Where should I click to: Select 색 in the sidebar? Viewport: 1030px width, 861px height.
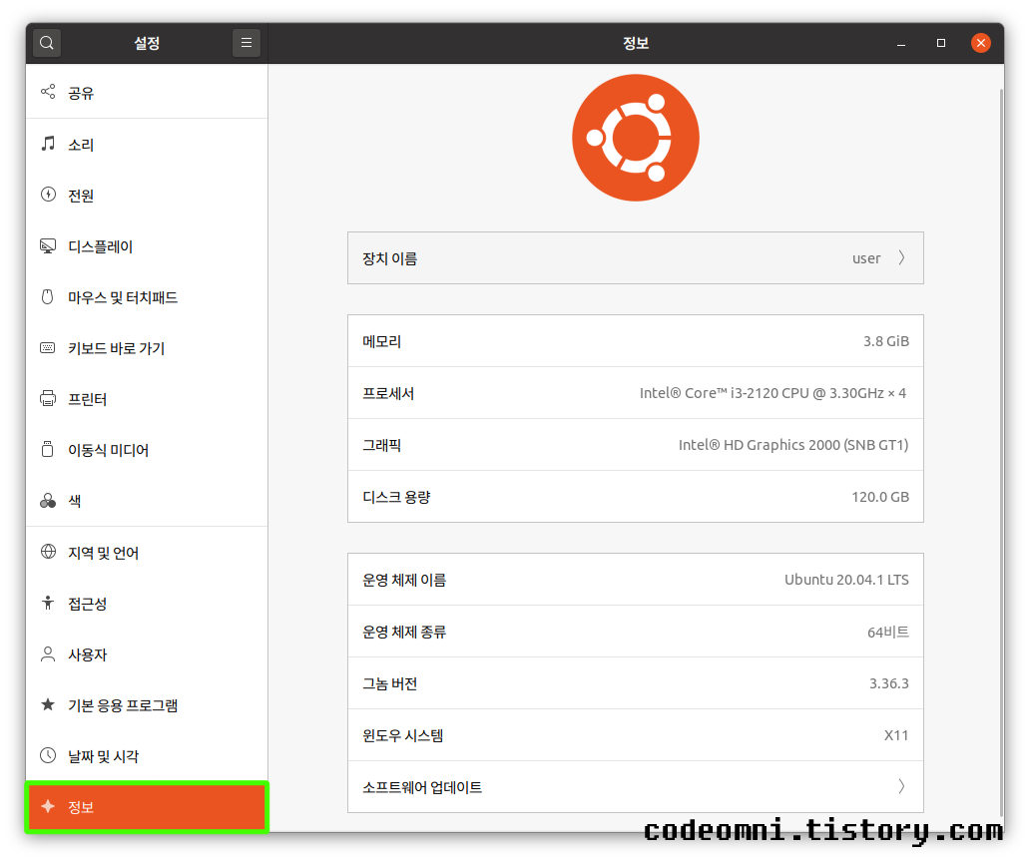pos(147,501)
